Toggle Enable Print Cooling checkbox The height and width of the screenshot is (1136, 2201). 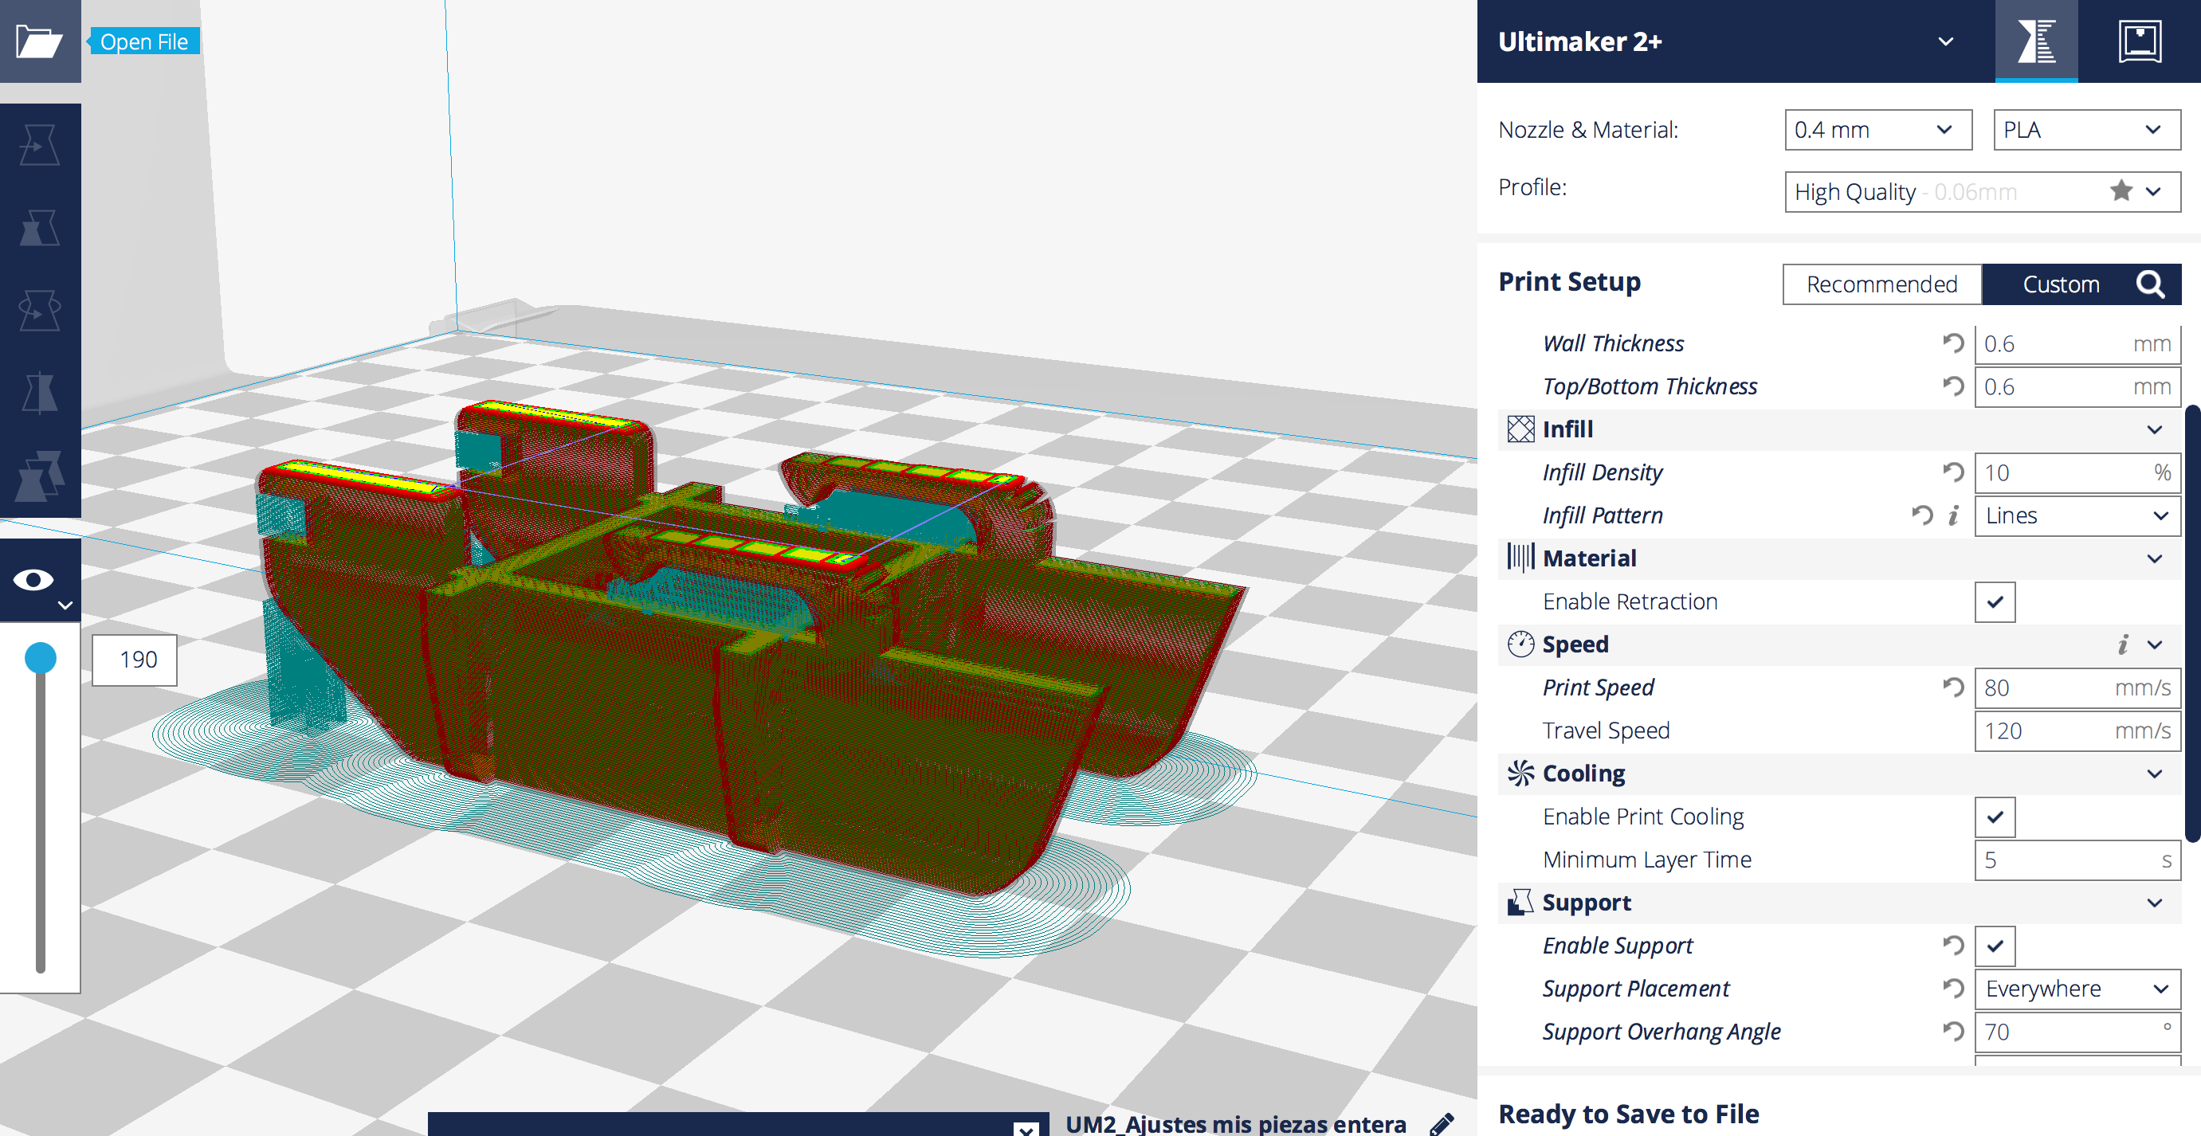[1995, 817]
